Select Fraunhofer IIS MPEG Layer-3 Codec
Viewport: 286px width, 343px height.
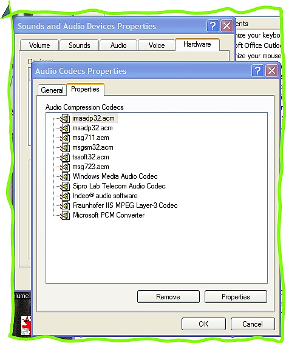point(125,205)
